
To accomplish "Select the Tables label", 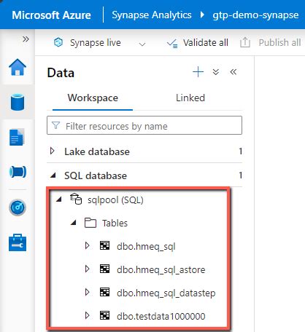I will 115,223.
